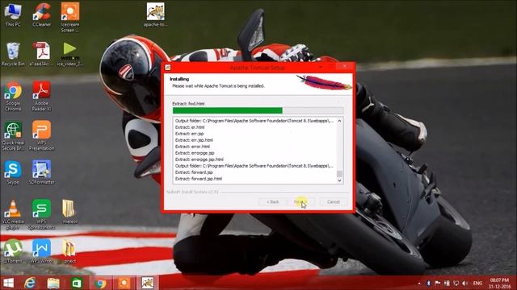Select the CCleaner desktop shortcut

[41, 14]
